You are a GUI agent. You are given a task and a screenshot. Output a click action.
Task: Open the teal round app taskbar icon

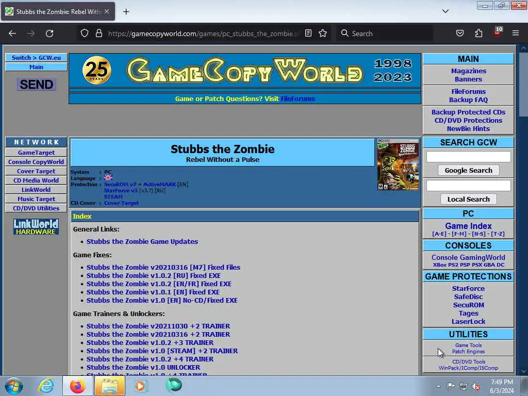(174, 386)
